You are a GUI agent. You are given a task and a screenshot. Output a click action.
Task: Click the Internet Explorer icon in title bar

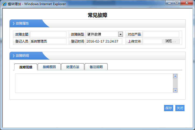coord(5,4)
